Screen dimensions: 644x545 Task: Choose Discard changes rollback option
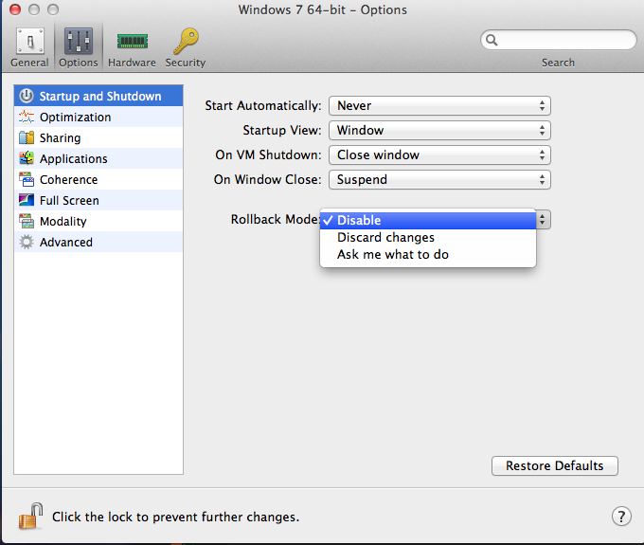[x=428, y=238]
